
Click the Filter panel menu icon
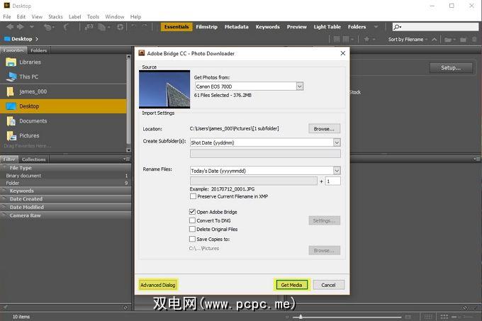[126, 159]
